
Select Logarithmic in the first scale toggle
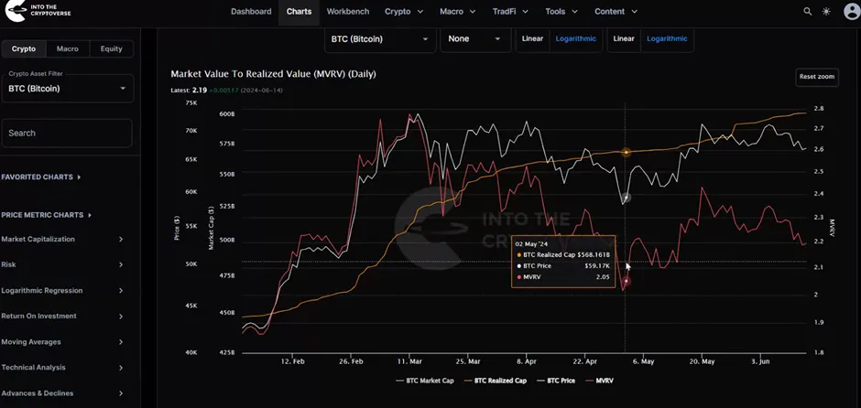click(575, 39)
